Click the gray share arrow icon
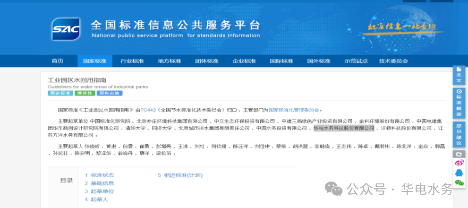Image resolution: width=468 pixels, height=208 pixels. click(459, 154)
